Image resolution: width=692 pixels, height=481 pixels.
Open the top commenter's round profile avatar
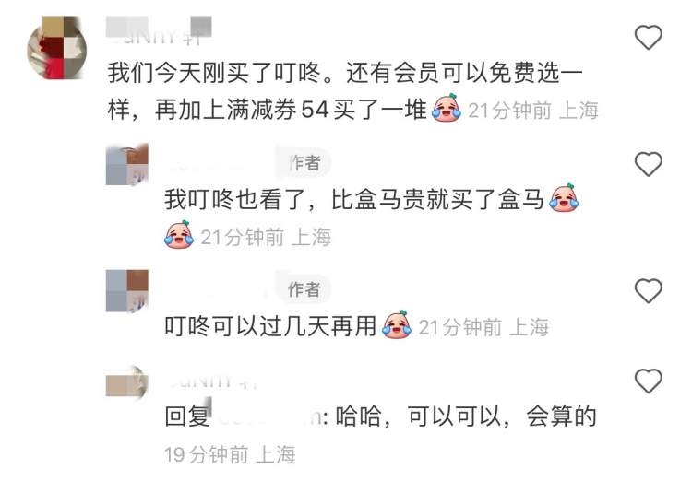[56, 48]
